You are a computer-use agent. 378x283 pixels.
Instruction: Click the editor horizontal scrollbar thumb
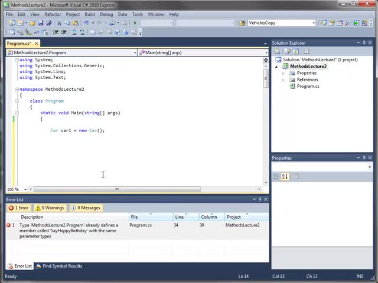click(116, 189)
